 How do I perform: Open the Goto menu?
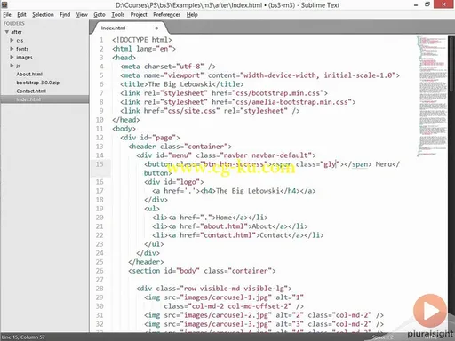pyautogui.click(x=100, y=14)
